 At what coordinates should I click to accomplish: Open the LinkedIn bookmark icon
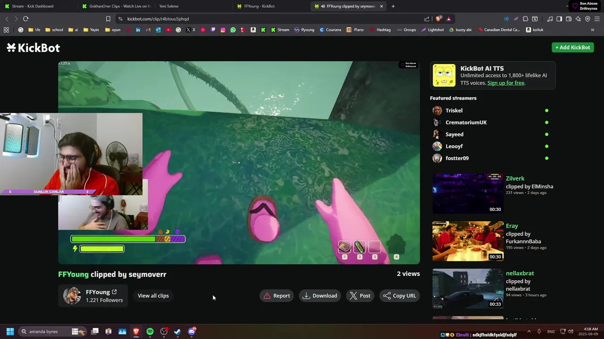pyautogui.click(x=138, y=30)
